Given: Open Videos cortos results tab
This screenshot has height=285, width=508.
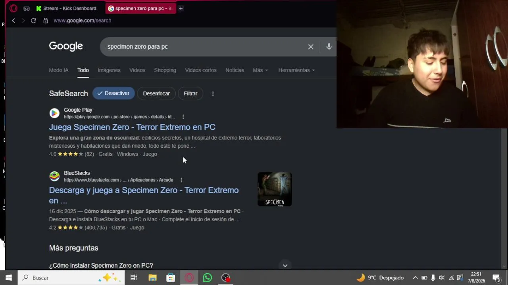Looking at the screenshot, I should pyautogui.click(x=201, y=70).
